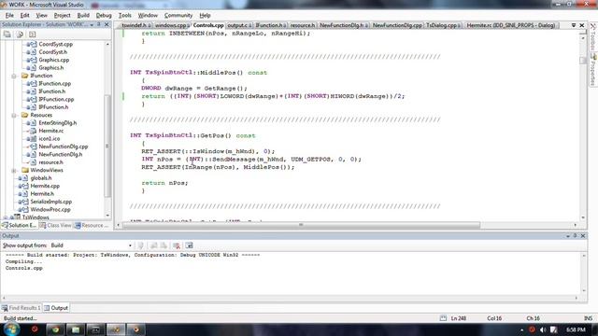Select Graphics.h in Solution Explorer
The image size is (598, 336).
point(51,68)
